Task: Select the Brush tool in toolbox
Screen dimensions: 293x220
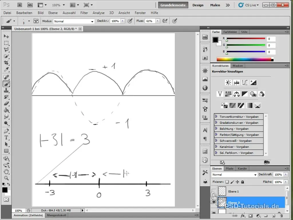Action: tap(6, 84)
